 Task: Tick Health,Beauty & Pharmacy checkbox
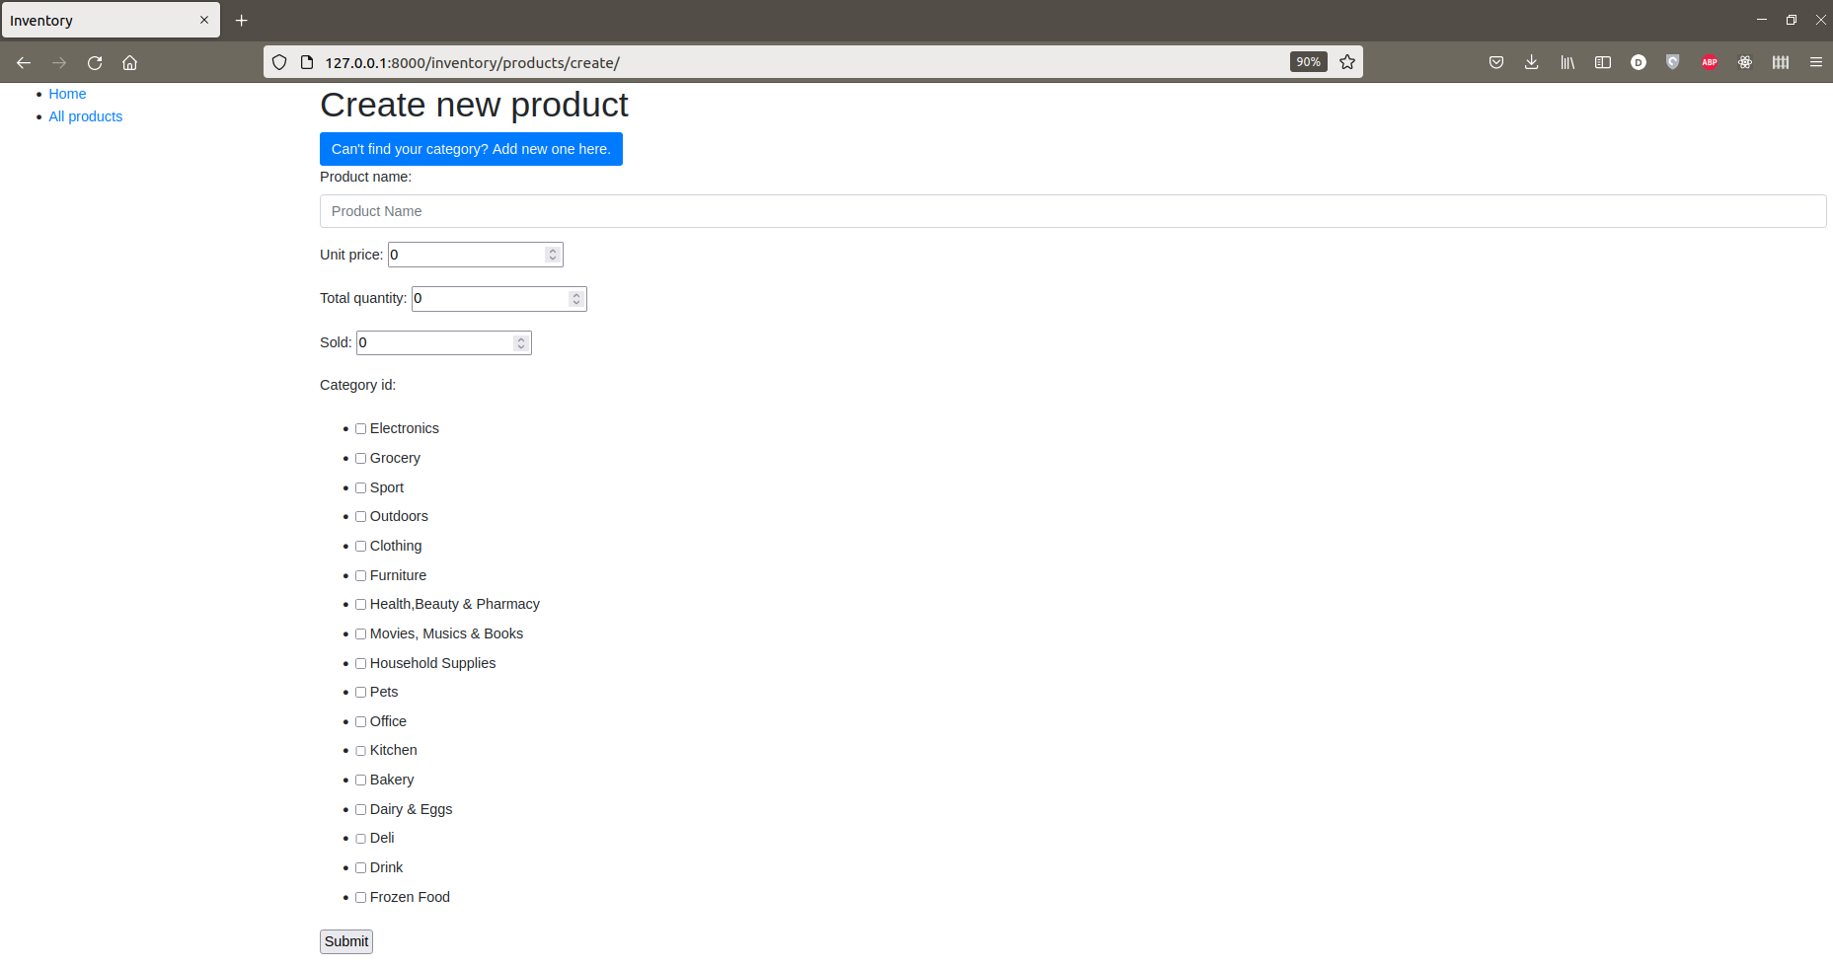click(361, 605)
